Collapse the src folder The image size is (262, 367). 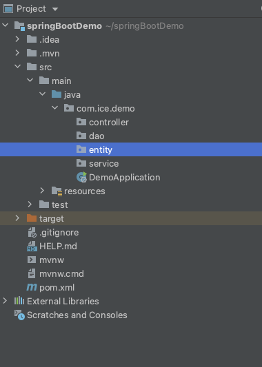click(17, 67)
